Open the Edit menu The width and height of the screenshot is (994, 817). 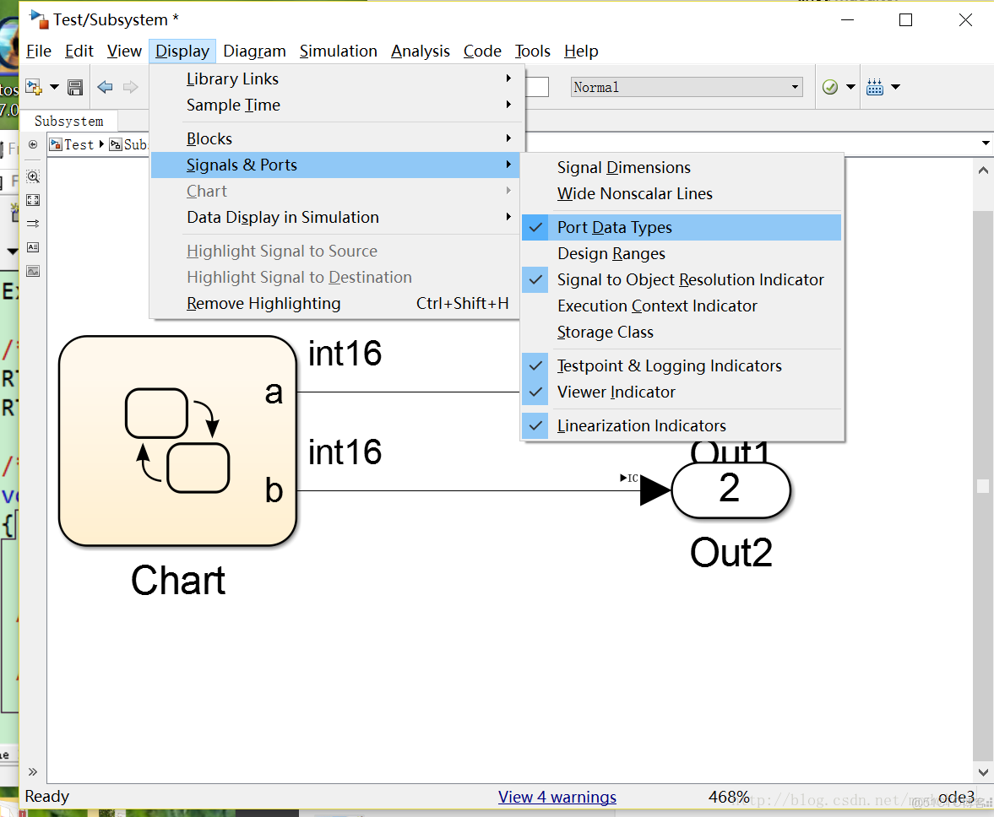[x=79, y=51]
